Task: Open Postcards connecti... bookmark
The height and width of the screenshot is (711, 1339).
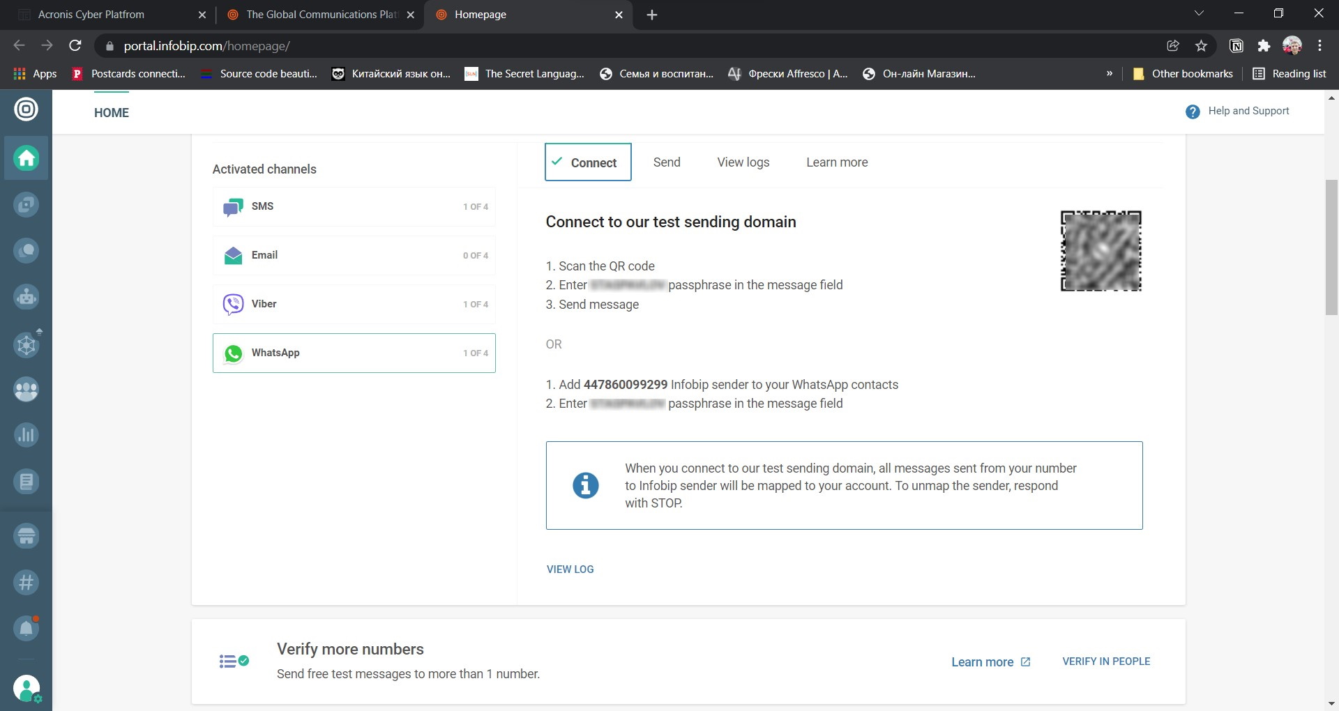Action: pyautogui.click(x=129, y=74)
